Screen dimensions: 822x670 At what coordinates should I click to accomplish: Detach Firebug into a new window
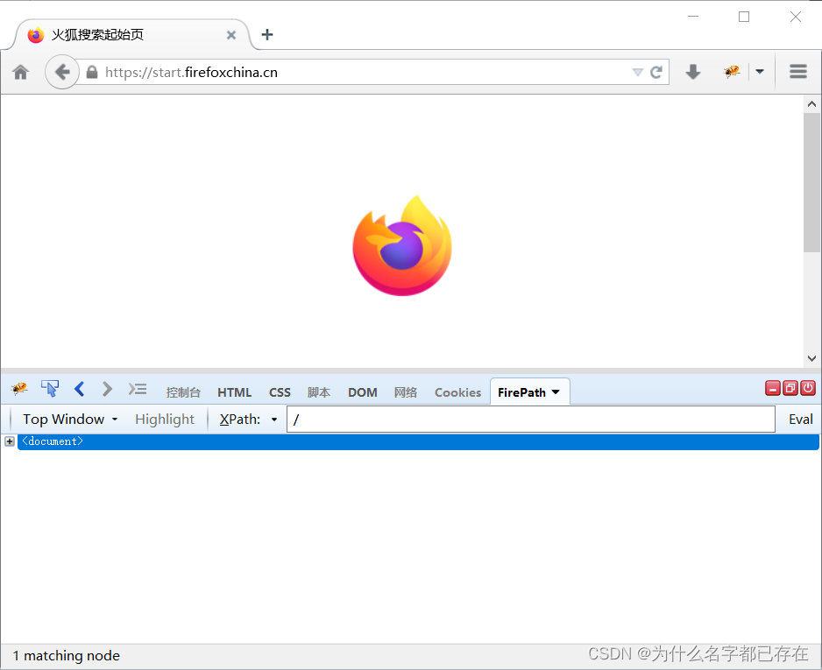790,388
